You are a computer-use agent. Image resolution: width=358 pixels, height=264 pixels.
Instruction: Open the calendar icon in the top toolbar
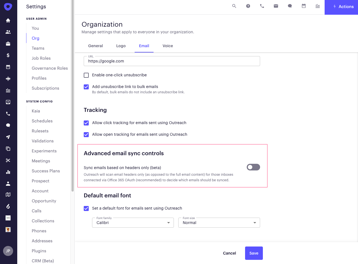point(303,6)
